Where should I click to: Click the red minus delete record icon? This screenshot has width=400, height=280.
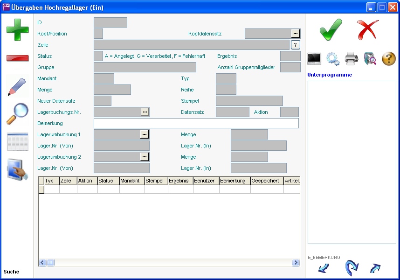(x=17, y=58)
